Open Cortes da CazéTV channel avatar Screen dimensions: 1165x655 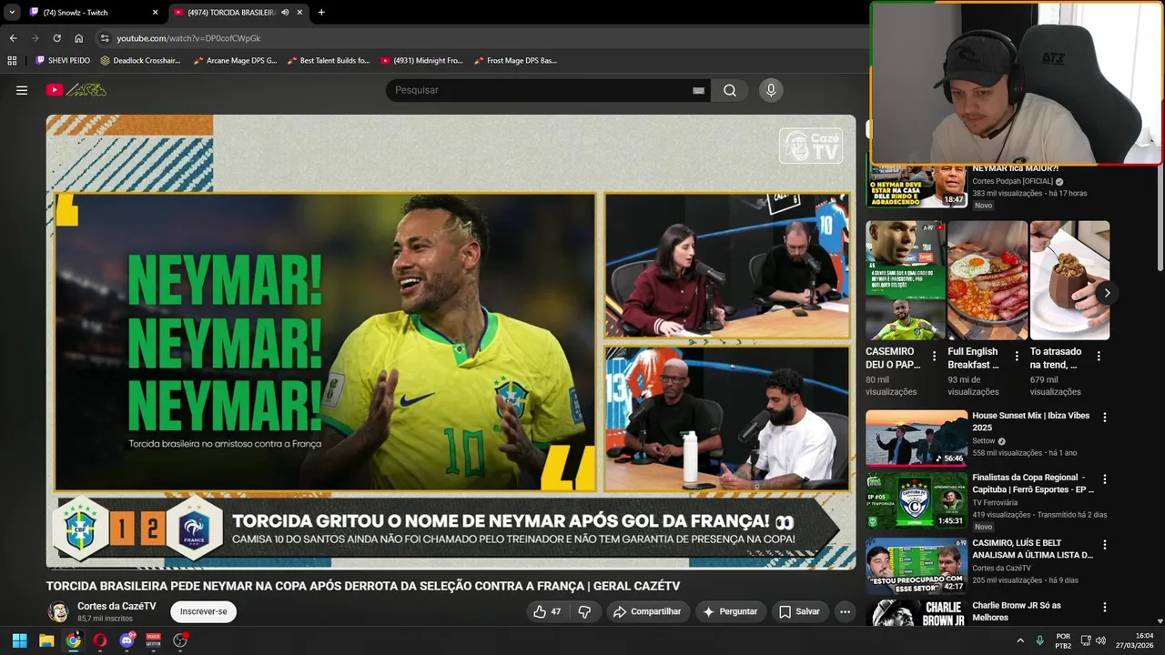pos(58,611)
